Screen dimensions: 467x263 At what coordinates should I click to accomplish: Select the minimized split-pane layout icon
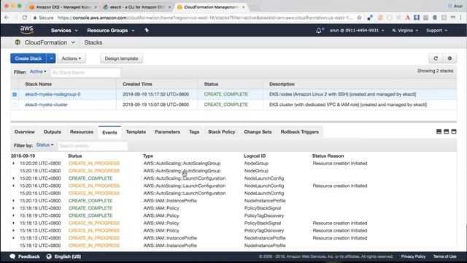(439, 131)
